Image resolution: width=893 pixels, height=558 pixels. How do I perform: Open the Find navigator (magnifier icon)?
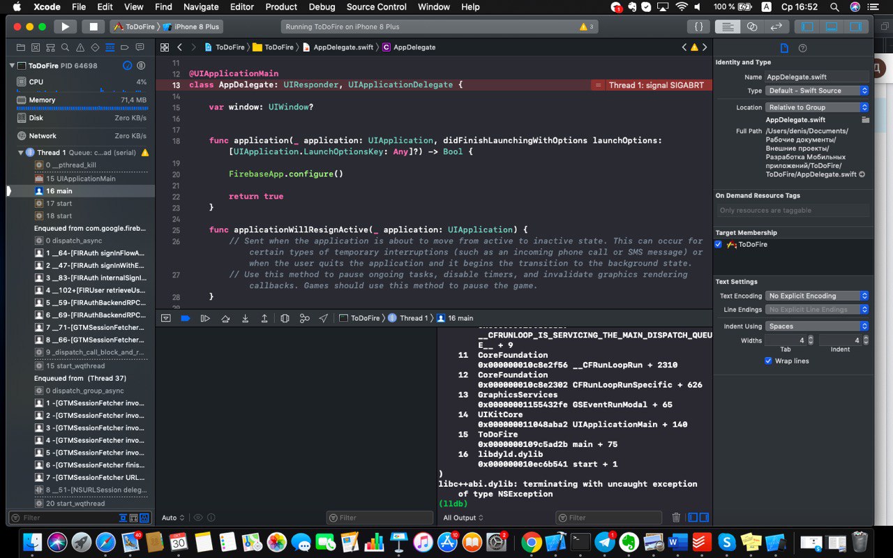[x=65, y=47]
